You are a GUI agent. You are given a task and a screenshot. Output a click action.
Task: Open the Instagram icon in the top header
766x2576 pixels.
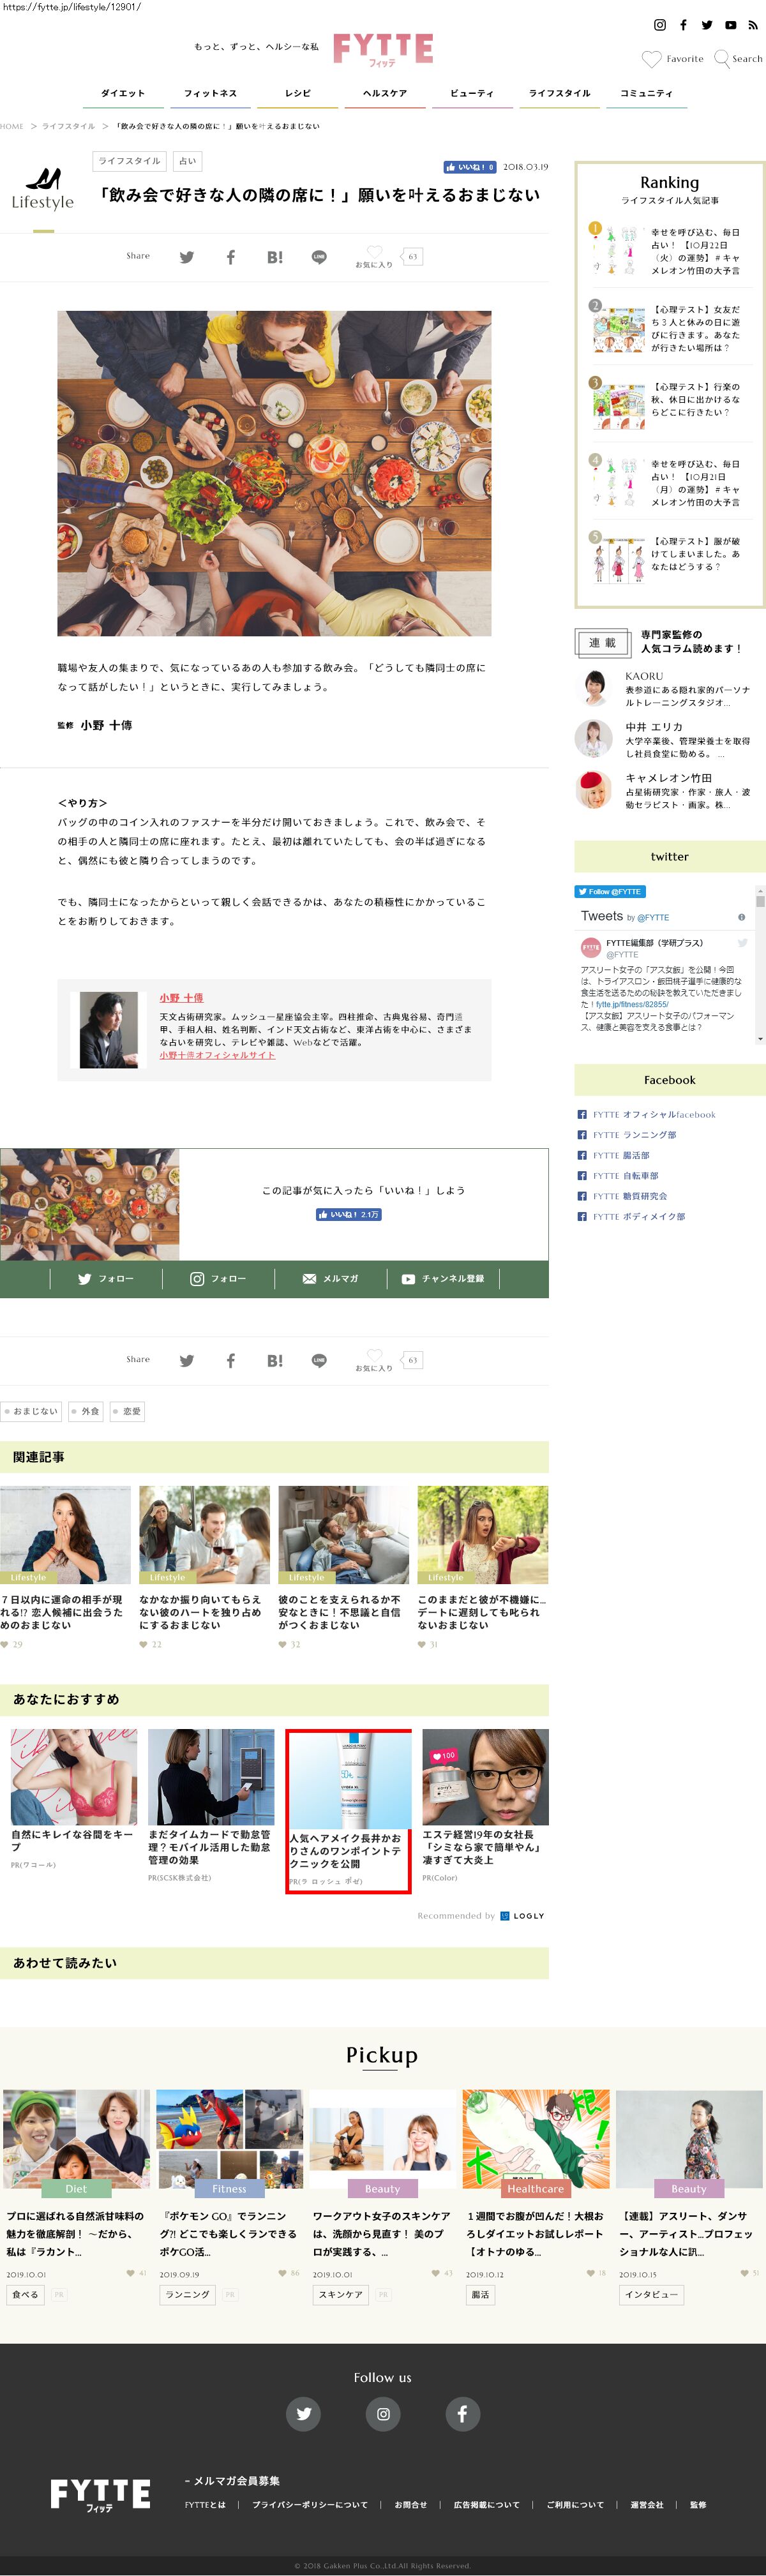tap(659, 25)
